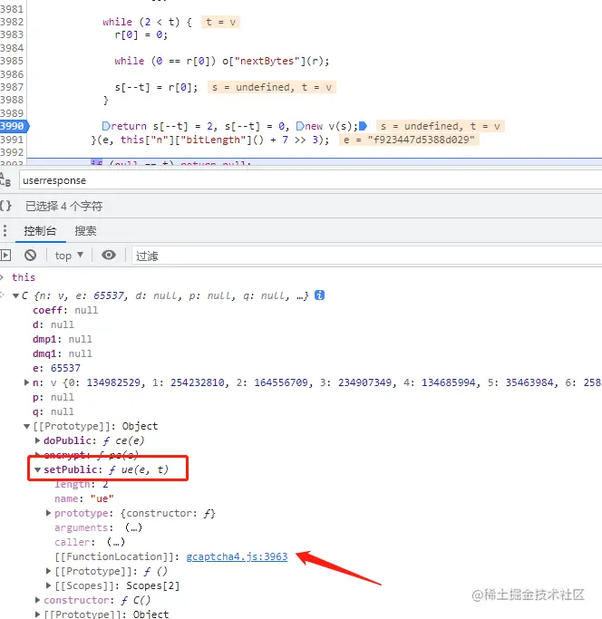The image size is (602, 619).
Task: Switch to the 搜索 search tab
Action: point(86,230)
